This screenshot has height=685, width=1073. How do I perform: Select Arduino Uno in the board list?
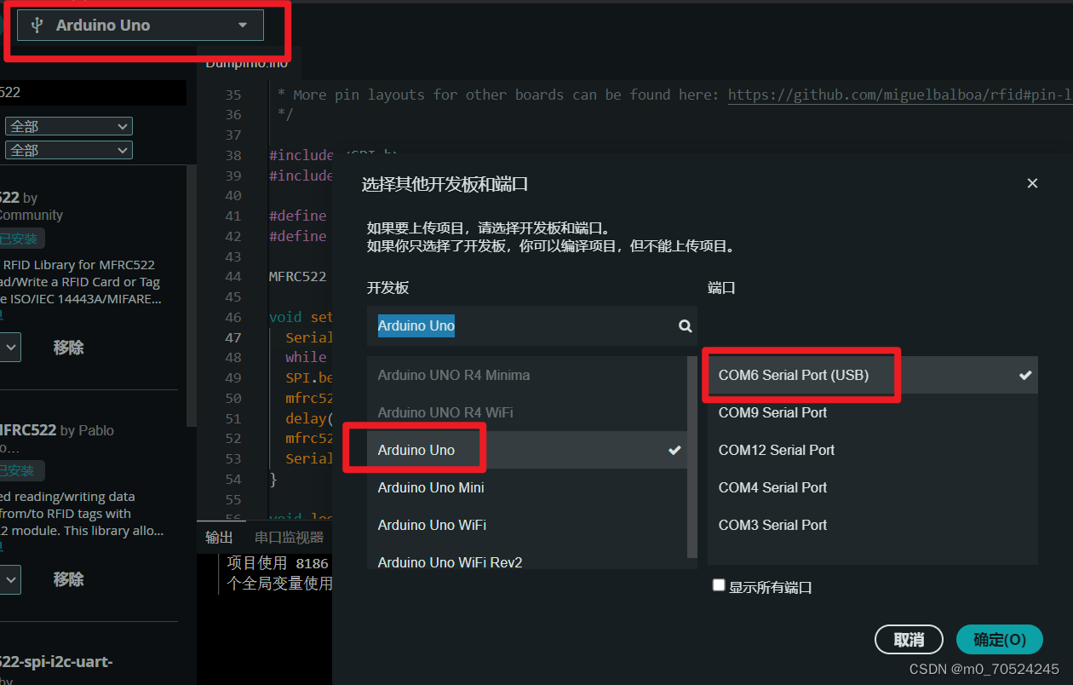(527, 450)
